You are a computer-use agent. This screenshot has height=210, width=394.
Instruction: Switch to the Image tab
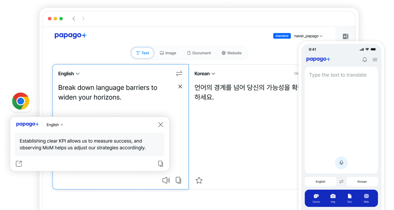(168, 53)
